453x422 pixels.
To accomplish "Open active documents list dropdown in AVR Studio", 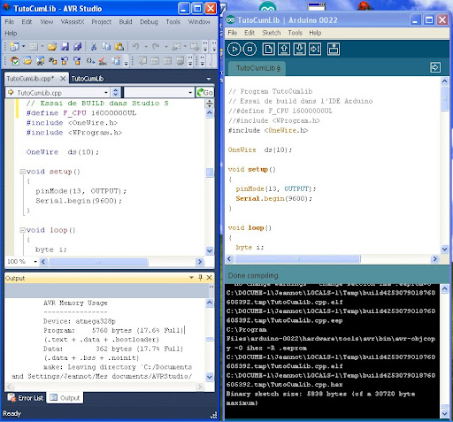I will coord(209,79).
